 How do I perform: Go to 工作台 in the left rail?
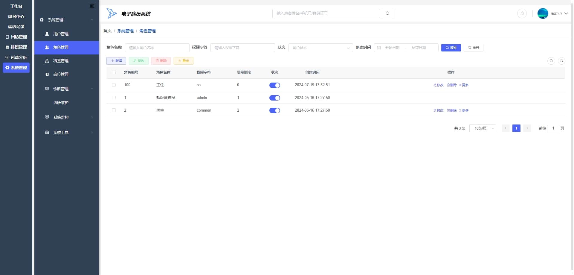(16, 6)
